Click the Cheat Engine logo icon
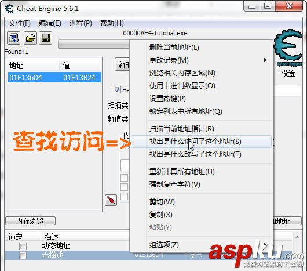This screenshot has width=307, height=271. coord(288,48)
